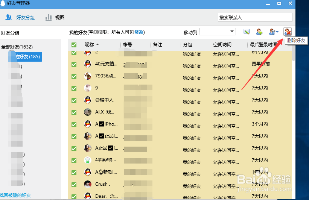Uncheck the 79036顽 row checkbox
The width and height of the screenshot is (309, 200).
(74, 76)
